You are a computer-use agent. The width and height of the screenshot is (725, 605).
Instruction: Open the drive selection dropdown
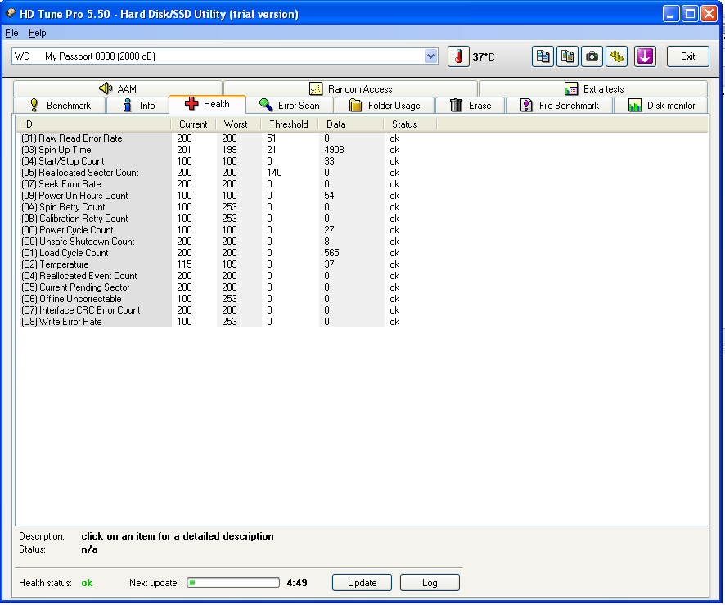430,56
